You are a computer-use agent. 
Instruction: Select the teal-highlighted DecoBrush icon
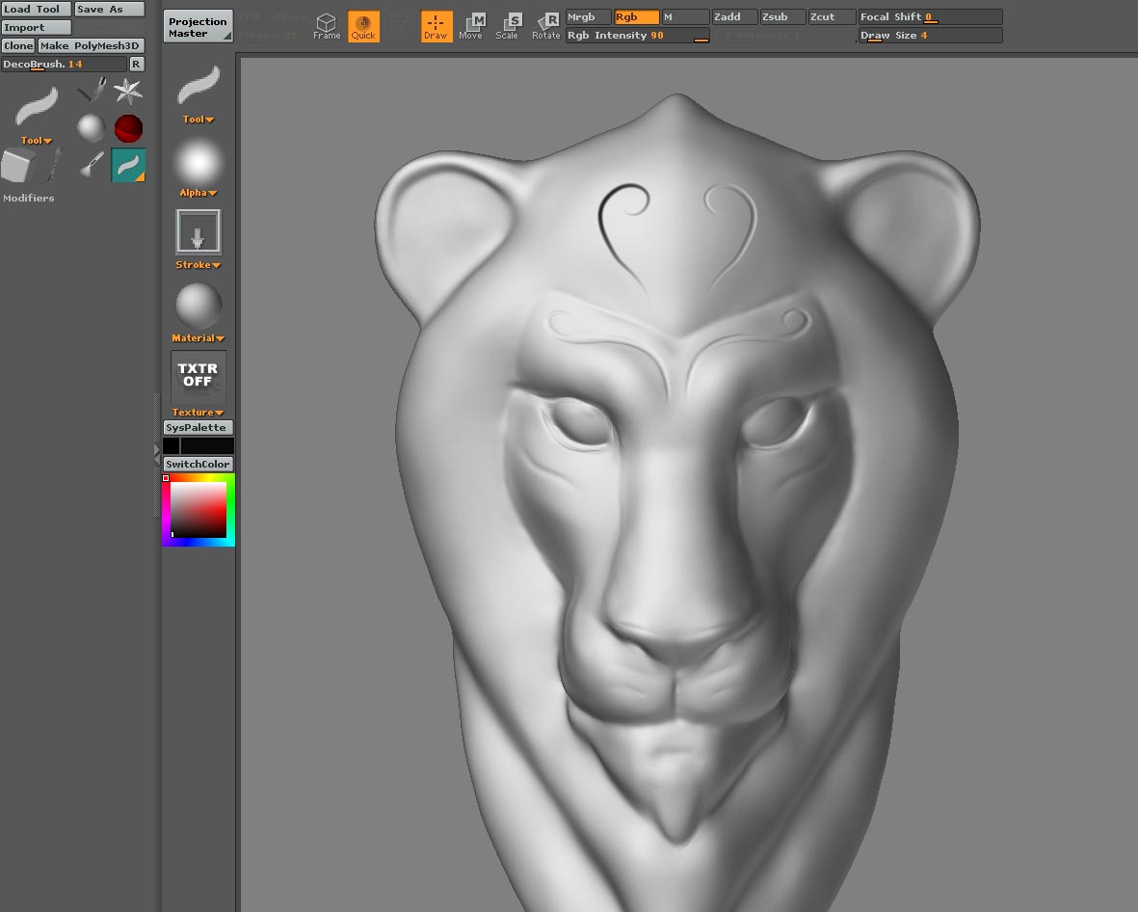[x=128, y=165]
